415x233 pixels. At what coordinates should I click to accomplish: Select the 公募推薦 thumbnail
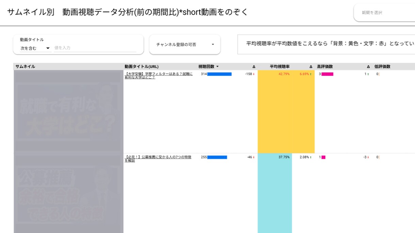tap(68, 193)
